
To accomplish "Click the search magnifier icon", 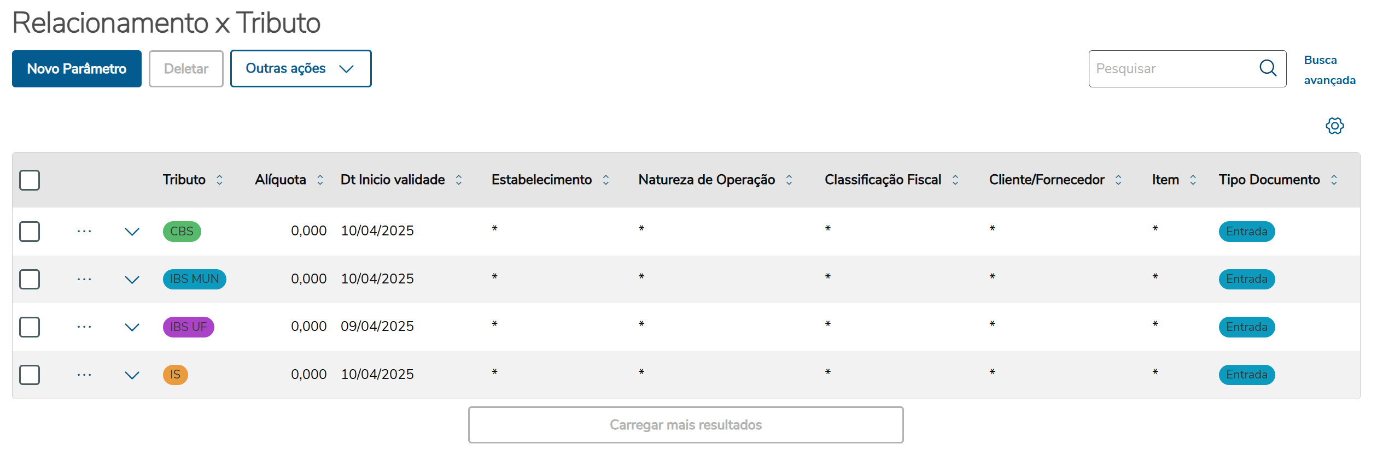I will (1268, 68).
